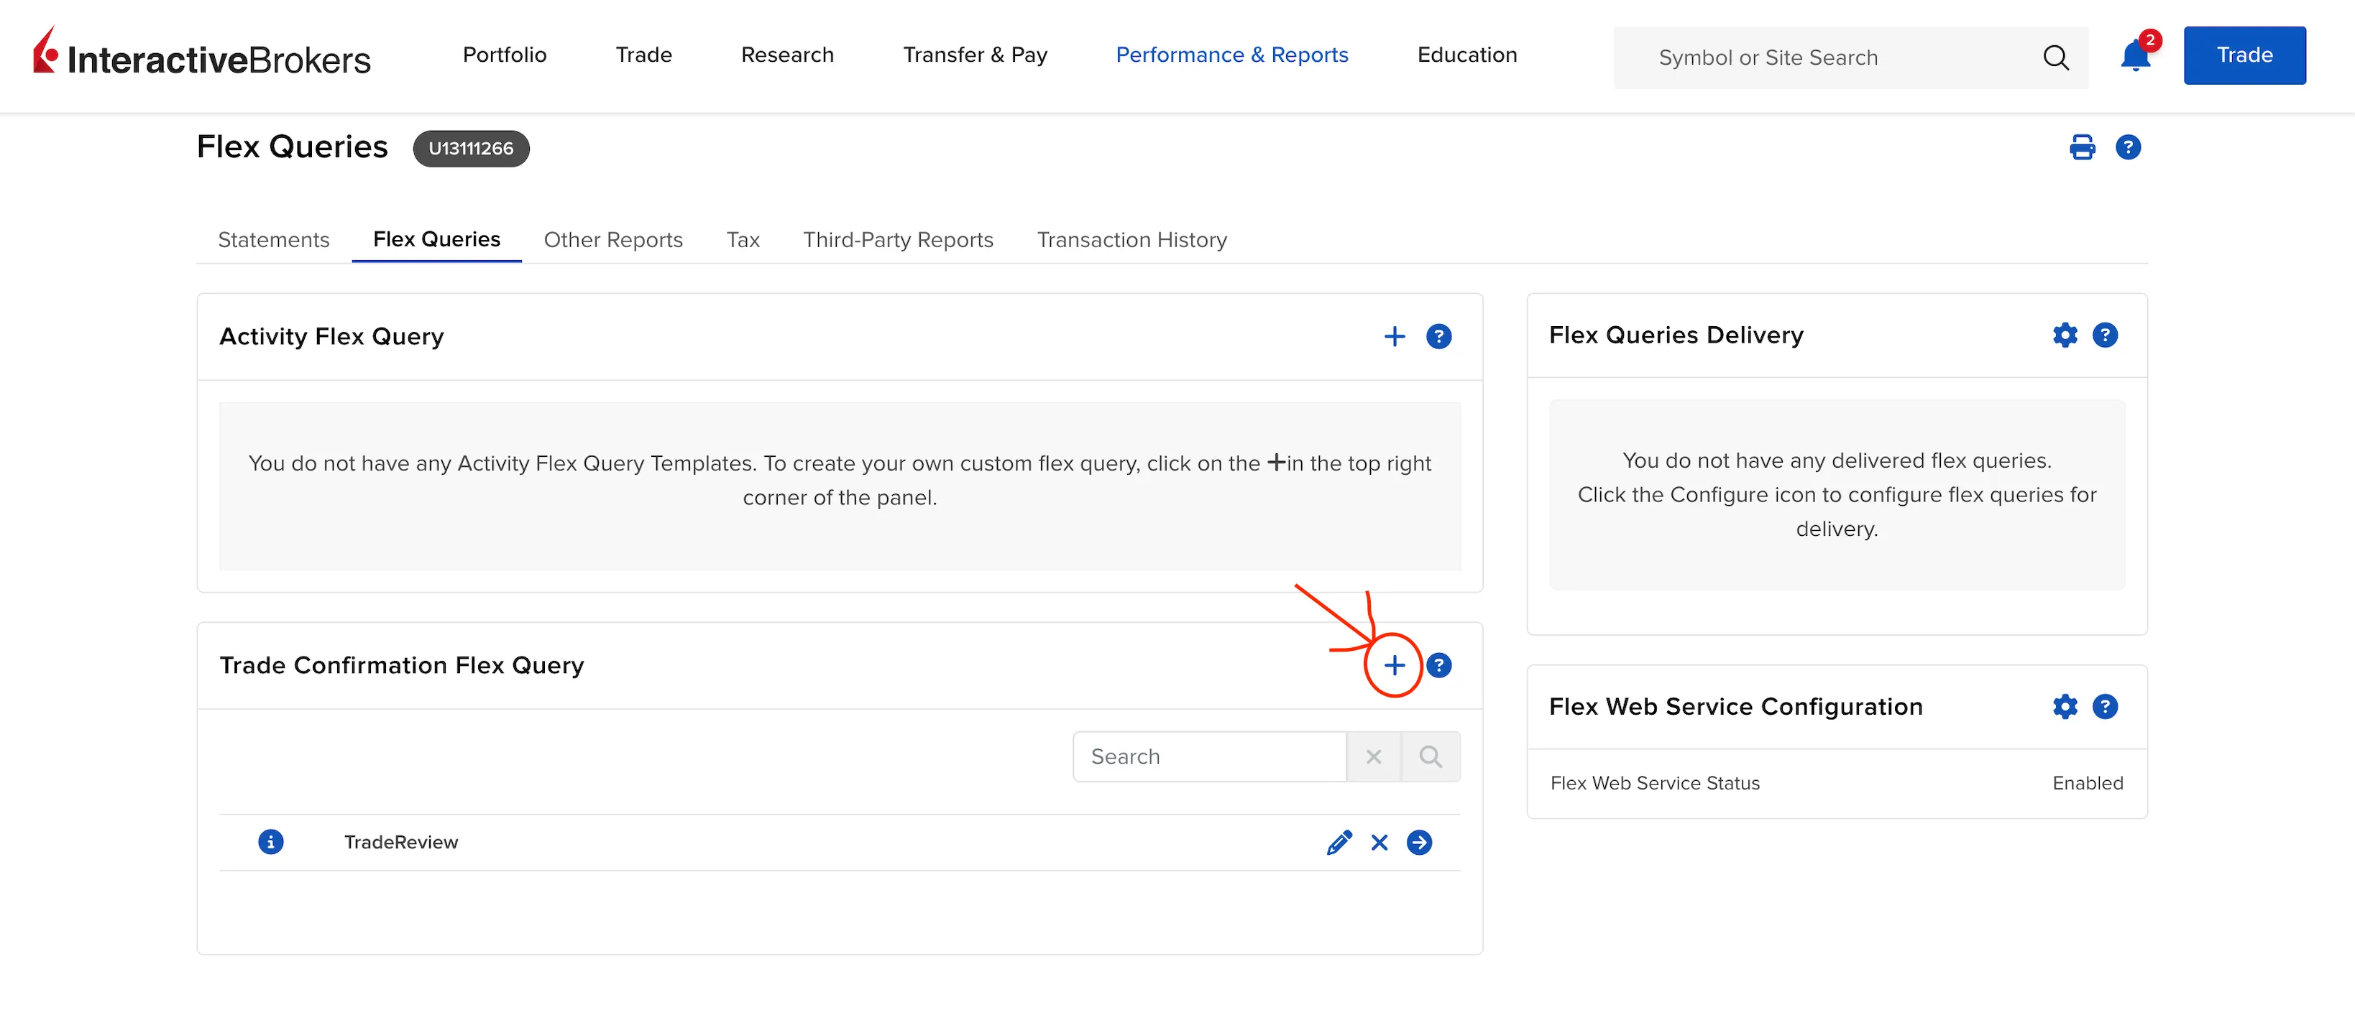
Task: Show info for TradeReview query
Action: click(x=270, y=842)
